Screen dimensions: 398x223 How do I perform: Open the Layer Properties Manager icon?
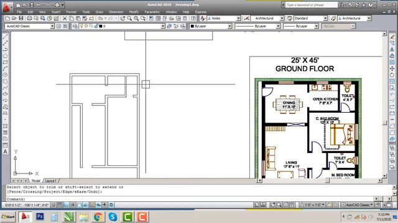click(75, 26)
